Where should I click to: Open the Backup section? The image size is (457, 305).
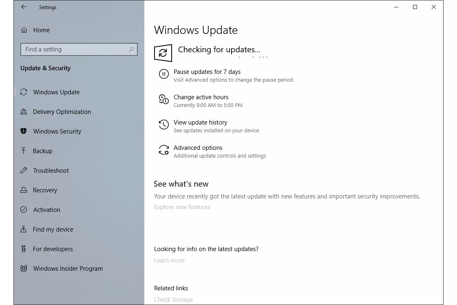point(42,151)
